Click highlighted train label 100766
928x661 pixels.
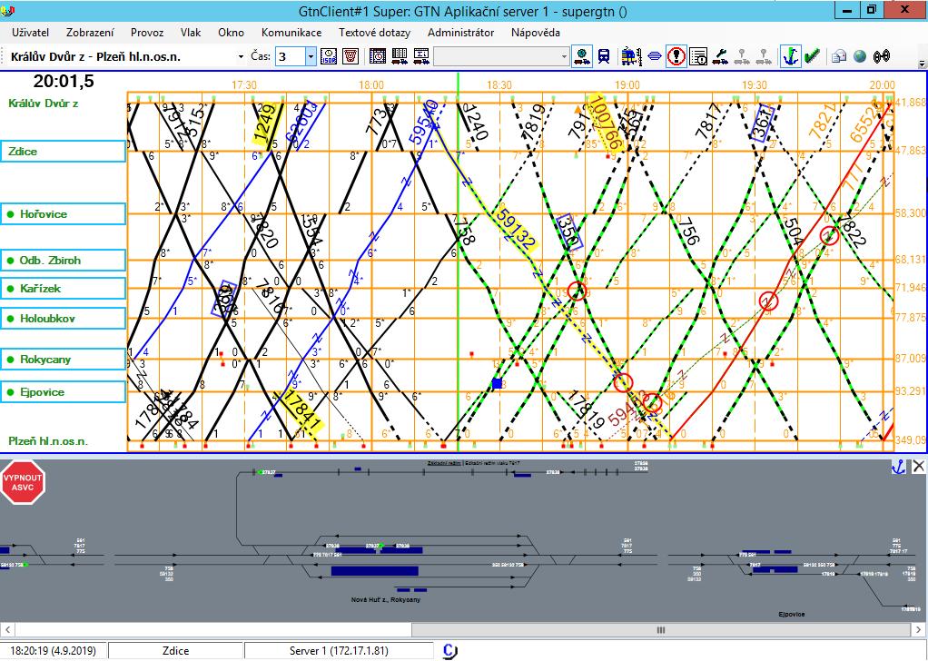606,124
